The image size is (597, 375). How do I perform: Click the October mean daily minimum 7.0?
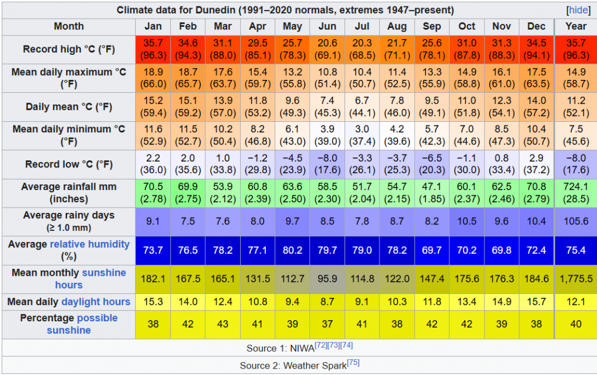[467, 135]
